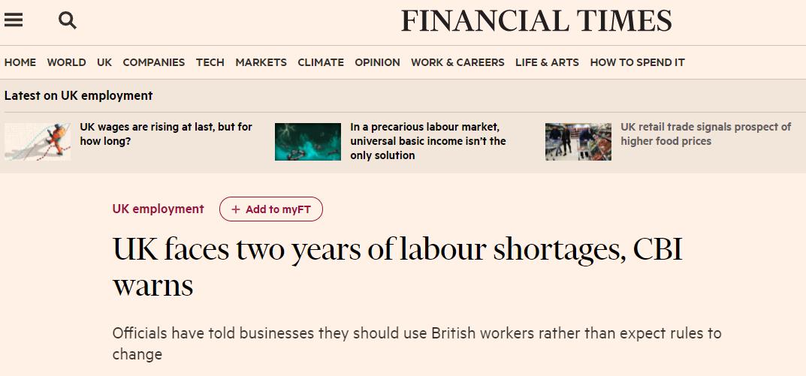Open the UK retail trade thumbnail
Viewport: 806px width, 376px height.
coord(578,142)
